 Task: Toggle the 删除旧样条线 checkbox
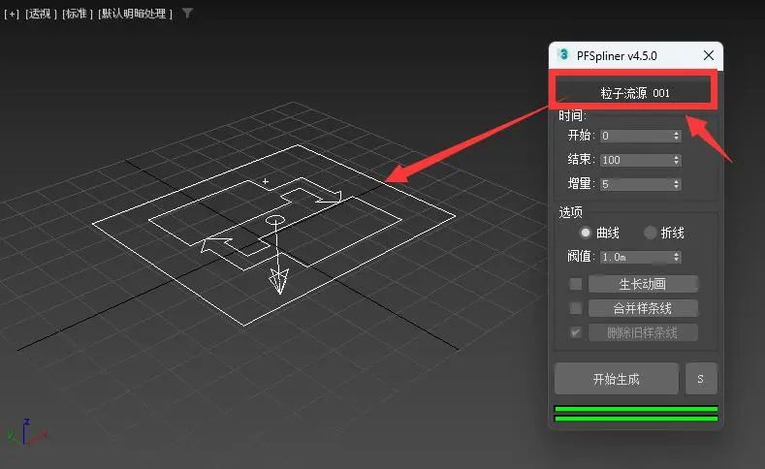point(576,332)
